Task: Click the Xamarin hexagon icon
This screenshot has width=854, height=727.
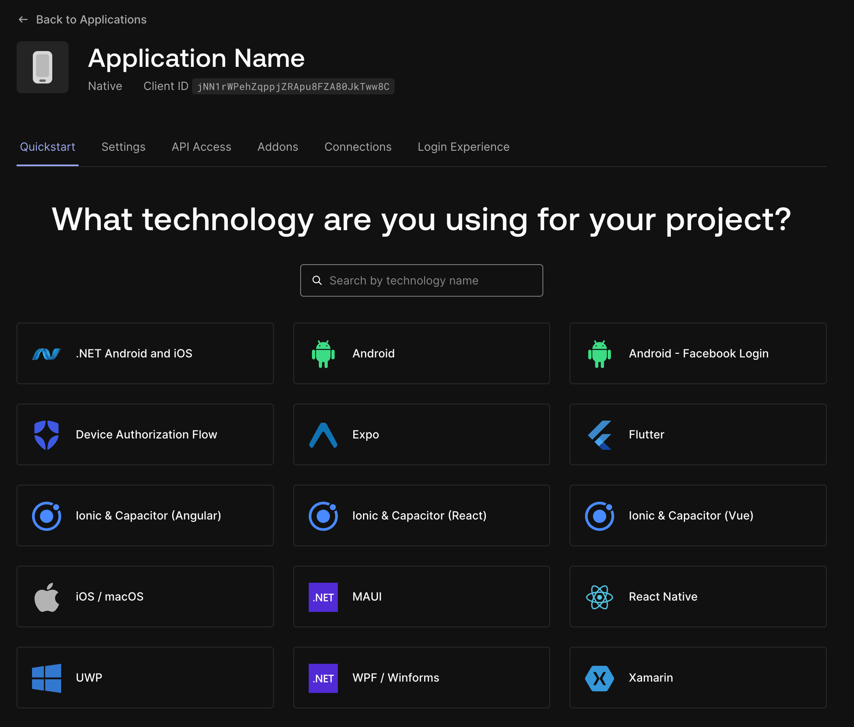Action: tap(600, 678)
